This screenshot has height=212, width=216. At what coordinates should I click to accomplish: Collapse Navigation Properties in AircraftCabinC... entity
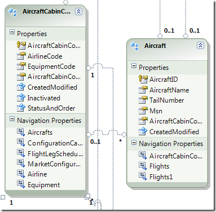point(12,119)
